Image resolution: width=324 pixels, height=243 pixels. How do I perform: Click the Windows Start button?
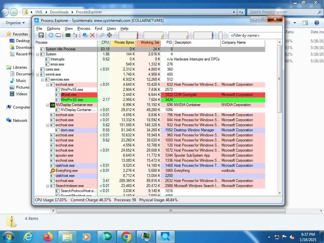pos(8,237)
